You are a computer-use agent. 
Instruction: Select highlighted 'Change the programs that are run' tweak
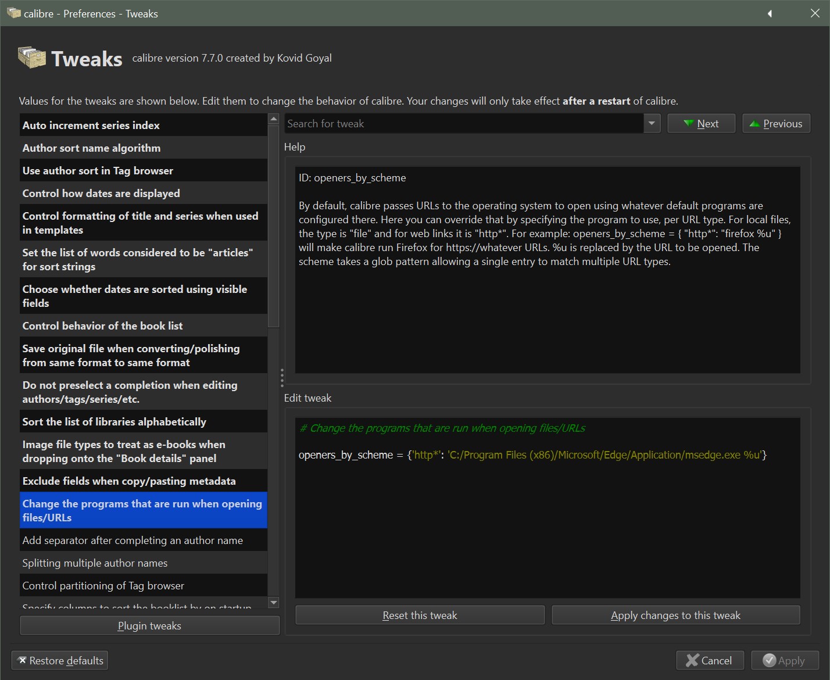144,510
